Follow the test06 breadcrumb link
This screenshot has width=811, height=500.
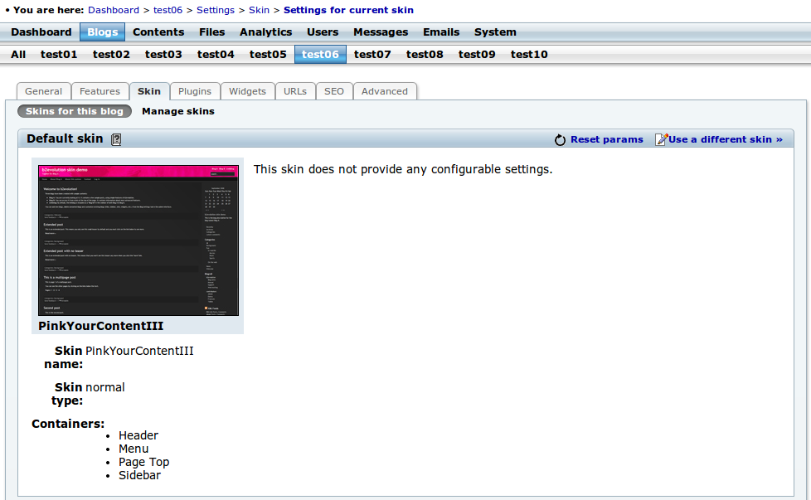[168, 10]
